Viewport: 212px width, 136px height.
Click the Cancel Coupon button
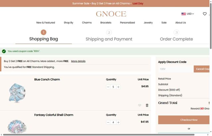click(x=201, y=69)
